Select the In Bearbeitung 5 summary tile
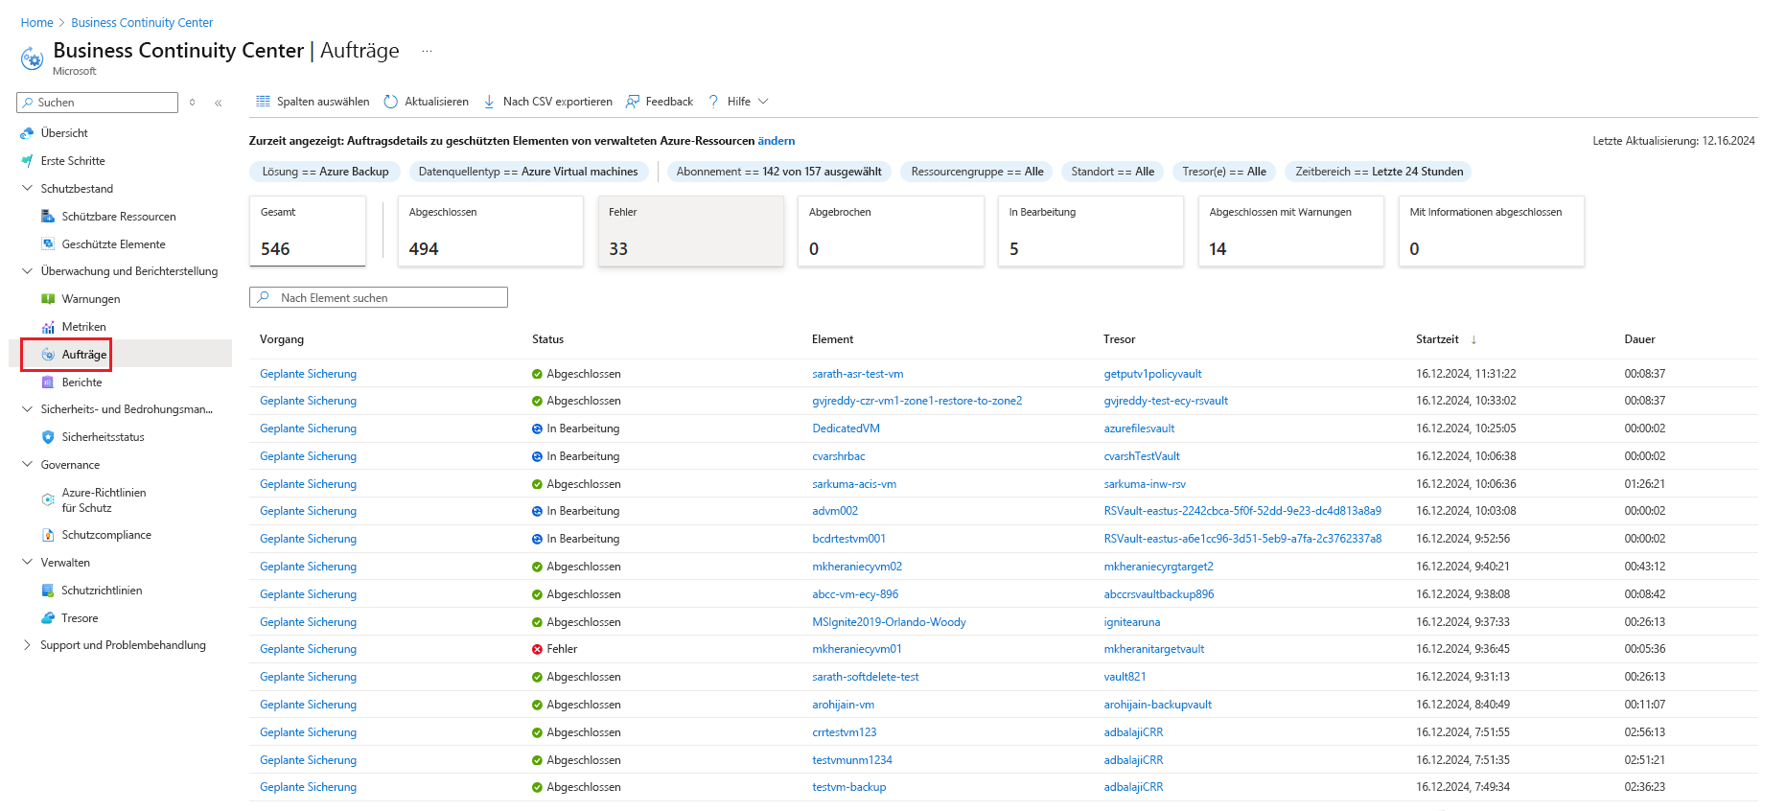 point(1091,231)
